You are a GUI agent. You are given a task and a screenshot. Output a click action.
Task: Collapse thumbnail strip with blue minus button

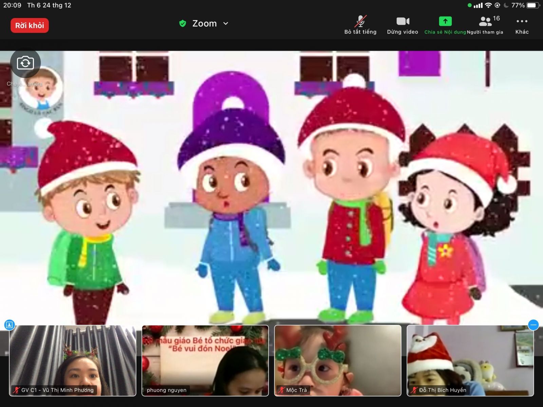[533, 325]
